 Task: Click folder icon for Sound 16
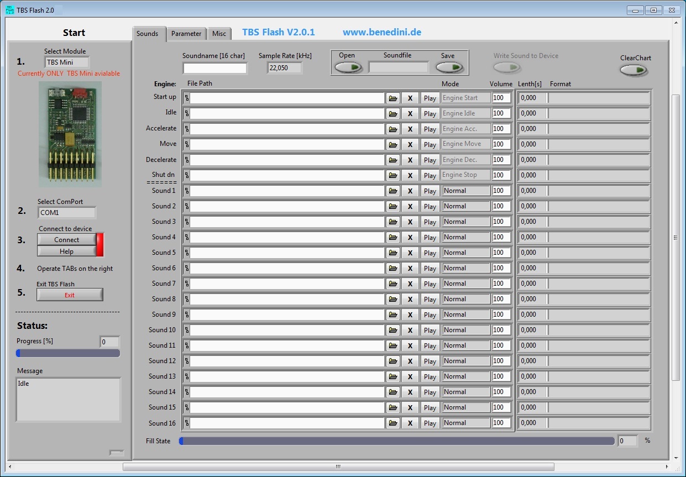click(393, 423)
